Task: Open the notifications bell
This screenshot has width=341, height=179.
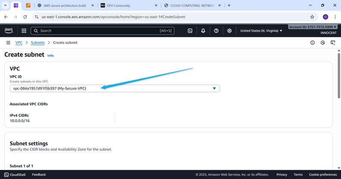Action: 203,31
